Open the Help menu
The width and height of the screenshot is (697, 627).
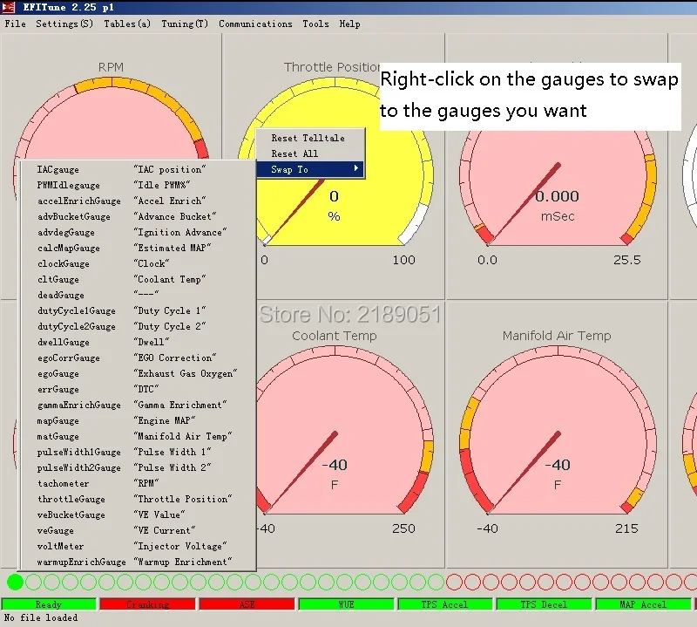point(350,24)
